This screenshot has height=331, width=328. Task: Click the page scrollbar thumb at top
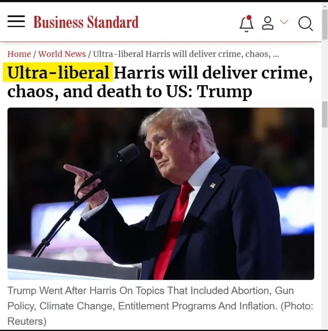tap(325, 24)
